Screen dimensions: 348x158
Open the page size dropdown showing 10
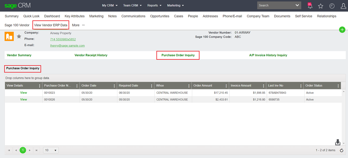pos(51,150)
